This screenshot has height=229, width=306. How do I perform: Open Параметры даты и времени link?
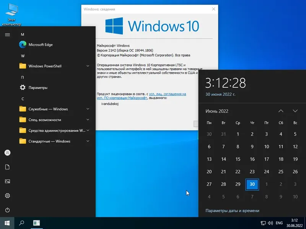point(231,210)
